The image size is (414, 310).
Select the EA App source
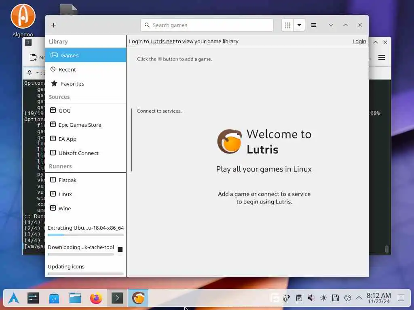tap(86, 139)
